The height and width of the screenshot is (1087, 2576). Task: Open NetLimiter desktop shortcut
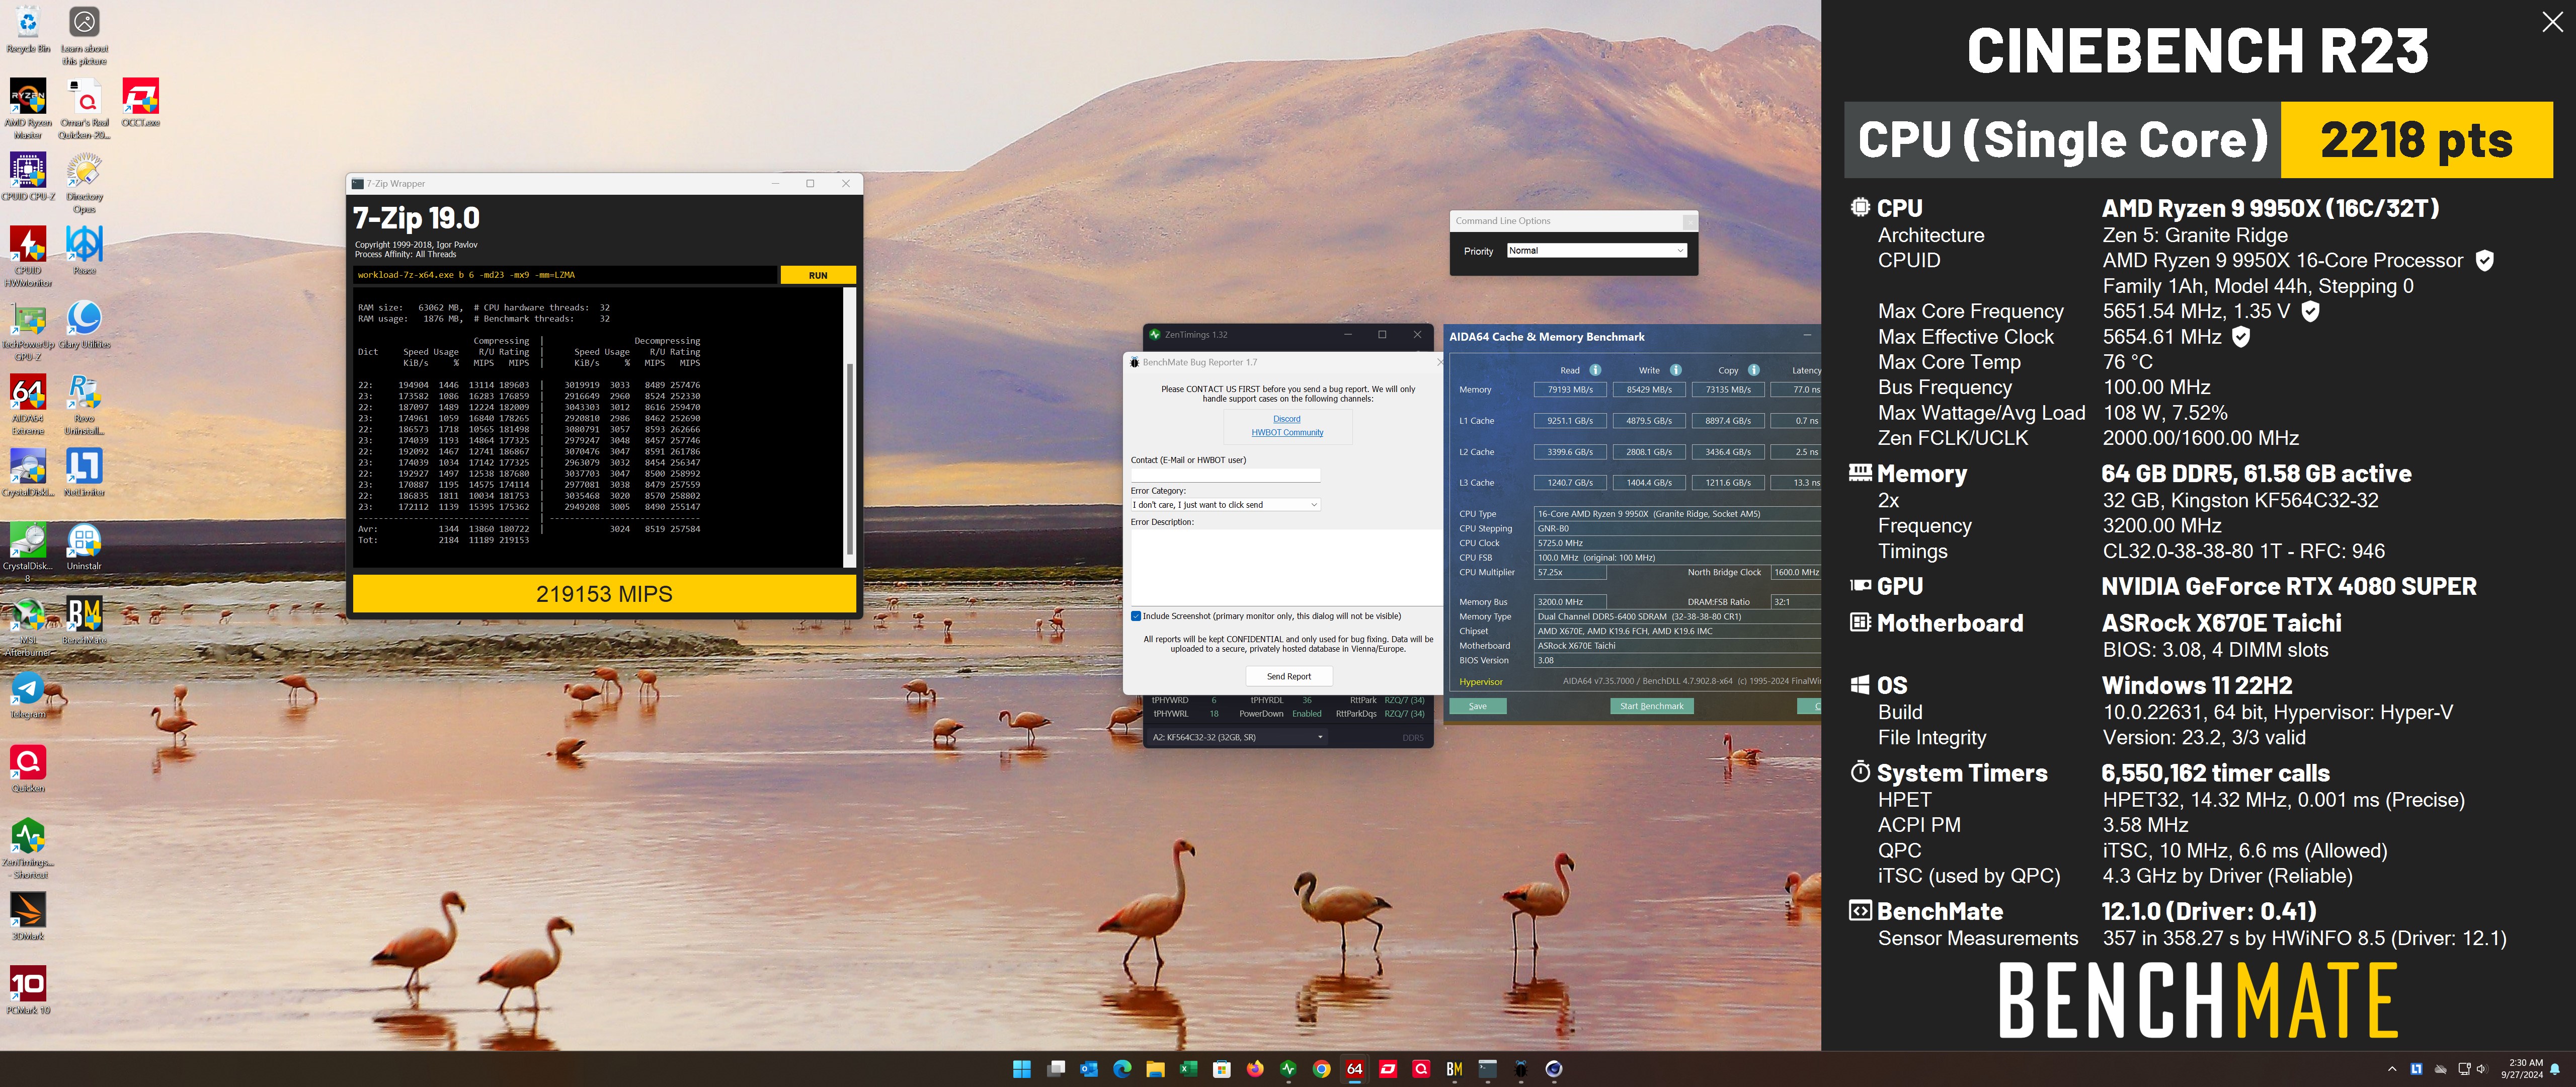[84, 473]
